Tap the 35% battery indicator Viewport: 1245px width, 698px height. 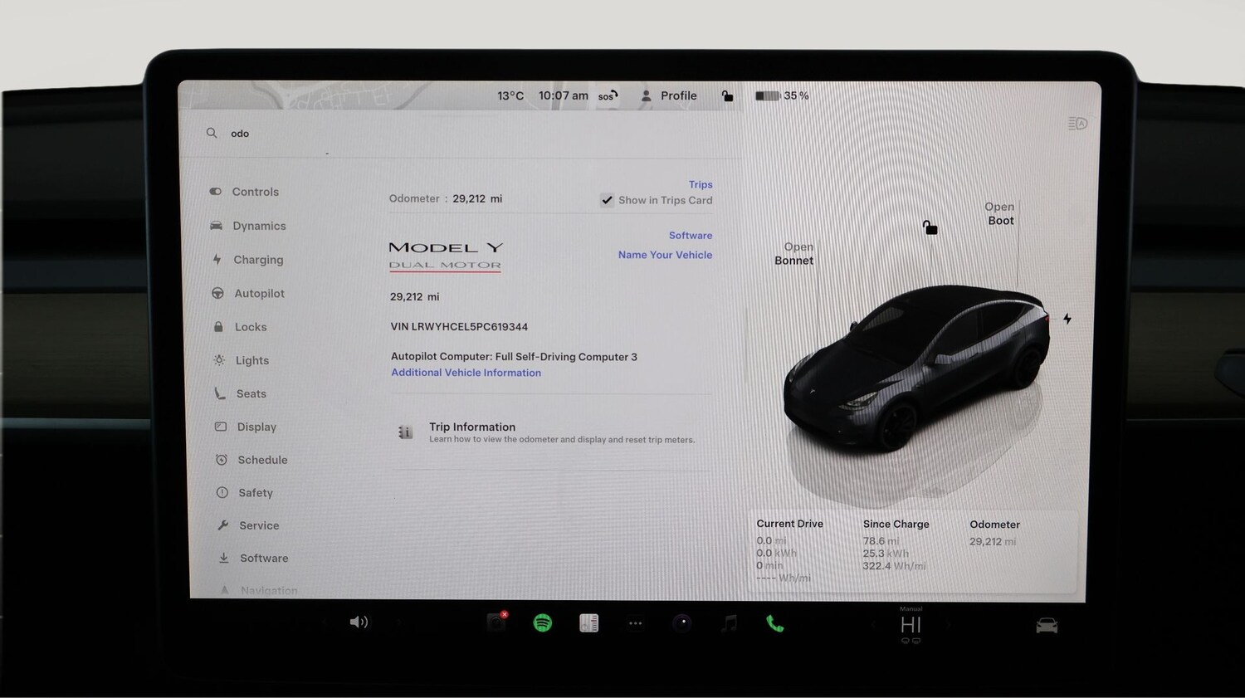pyautogui.click(x=781, y=95)
